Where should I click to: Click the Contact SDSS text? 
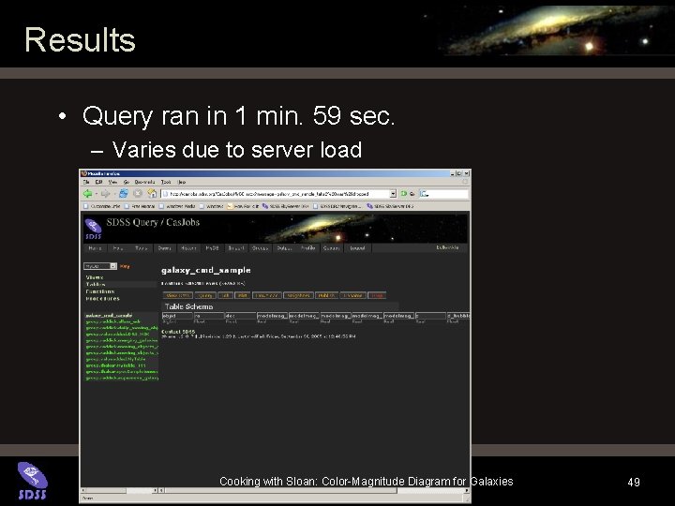pos(178,332)
